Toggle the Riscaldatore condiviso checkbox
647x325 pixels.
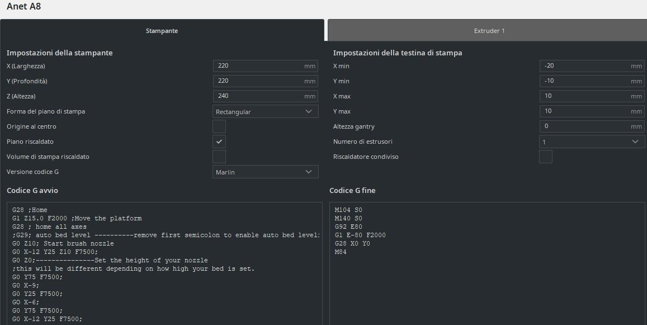[x=545, y=157]
